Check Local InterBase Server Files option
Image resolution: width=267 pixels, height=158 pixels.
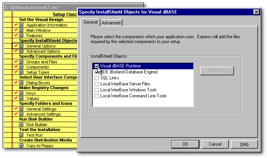pos(97,84)
